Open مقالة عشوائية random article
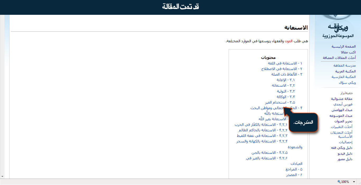361x185 pixels. coord(342,99)
